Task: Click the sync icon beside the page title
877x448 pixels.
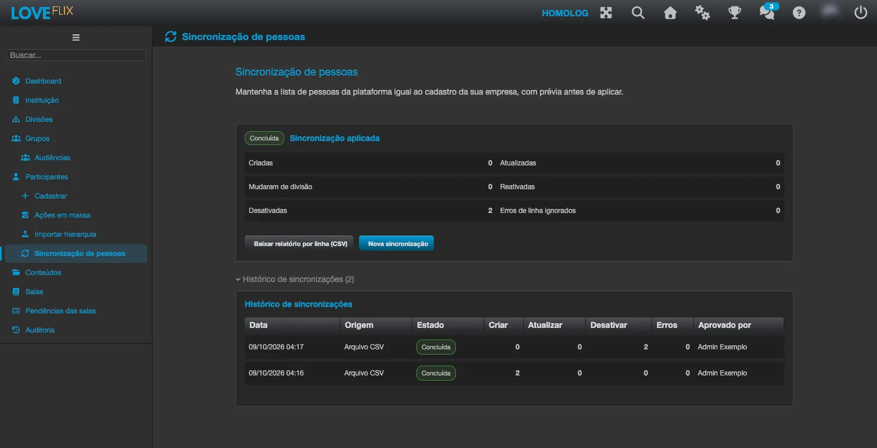Action: (171, 37)
